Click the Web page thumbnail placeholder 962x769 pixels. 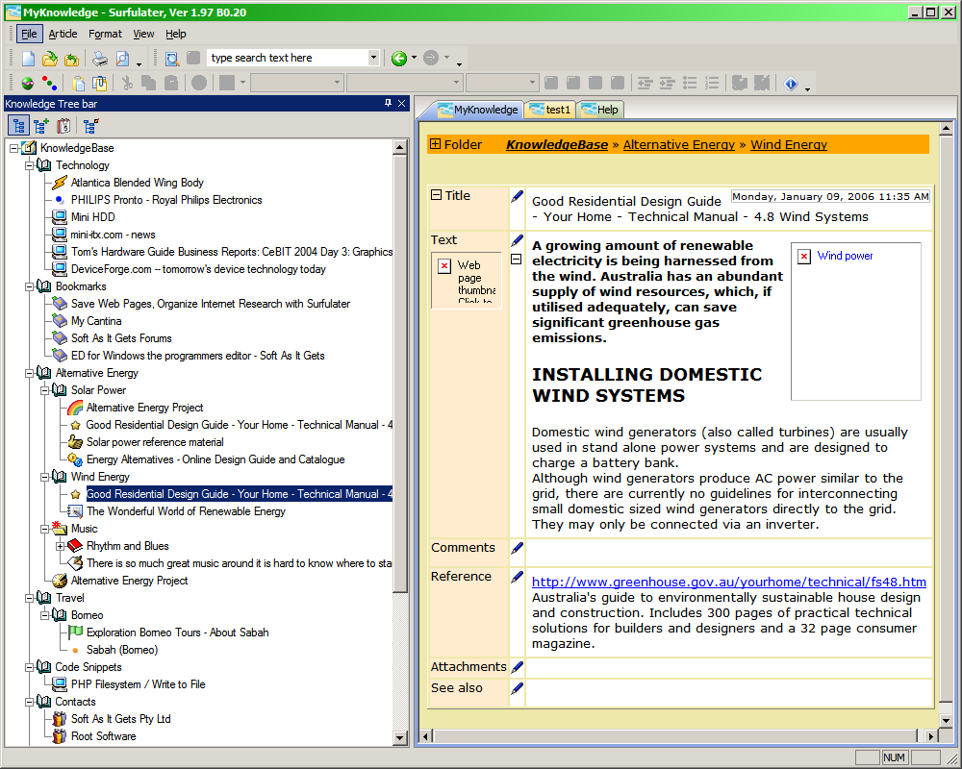click(x=467, y=281)
